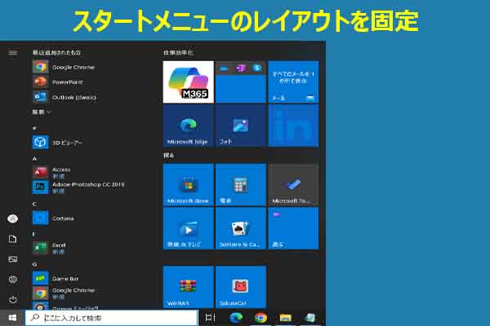490x326 pixels.
Task: Open the Photos (フォト) tile
Action: point(240,126)
